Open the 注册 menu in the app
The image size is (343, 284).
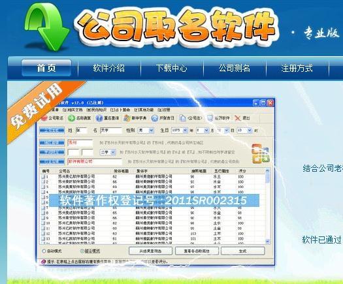(x=163, y=110)
